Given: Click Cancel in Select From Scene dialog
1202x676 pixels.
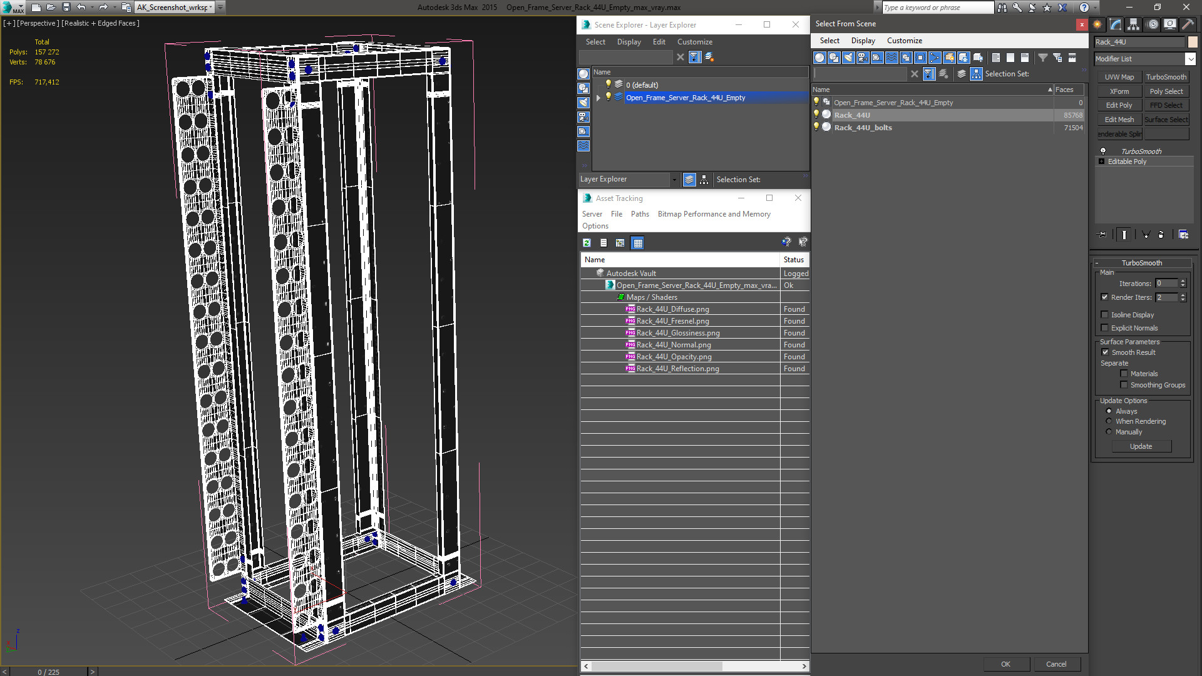Looking at the screenshot, I should pyautogui.click(x=1056, y=664).
